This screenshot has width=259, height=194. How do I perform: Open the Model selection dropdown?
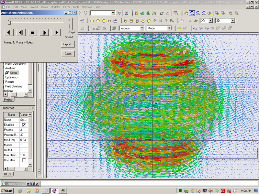click(169, 28)
